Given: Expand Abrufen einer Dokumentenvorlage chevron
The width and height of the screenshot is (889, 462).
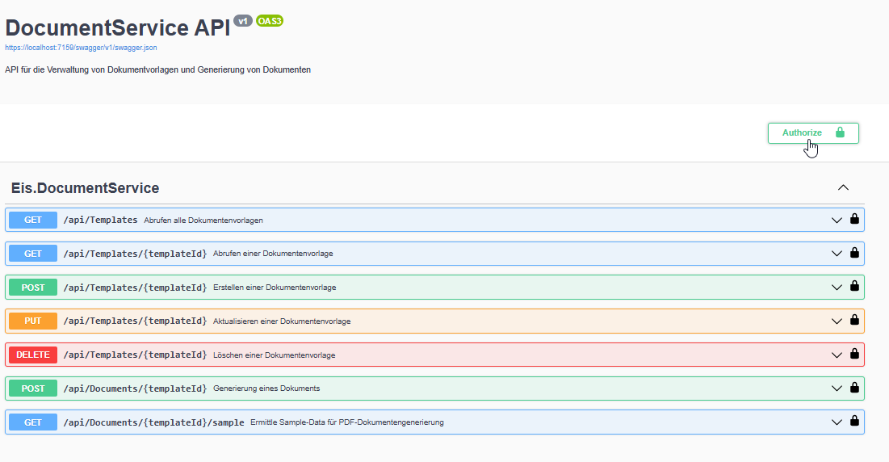Looking at the screenshot, I should pos(837,254).
